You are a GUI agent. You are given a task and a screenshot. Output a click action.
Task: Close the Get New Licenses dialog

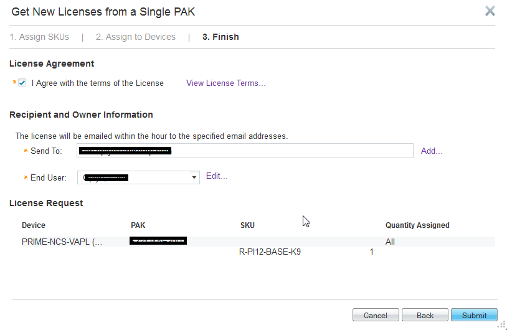(490, 11)
